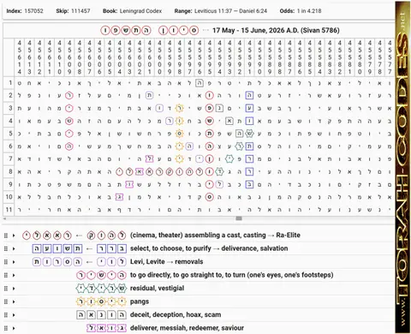
Task: Grab the drag handle of the 'deliverer, messiah' row
Action: click(x=6, y=328)
